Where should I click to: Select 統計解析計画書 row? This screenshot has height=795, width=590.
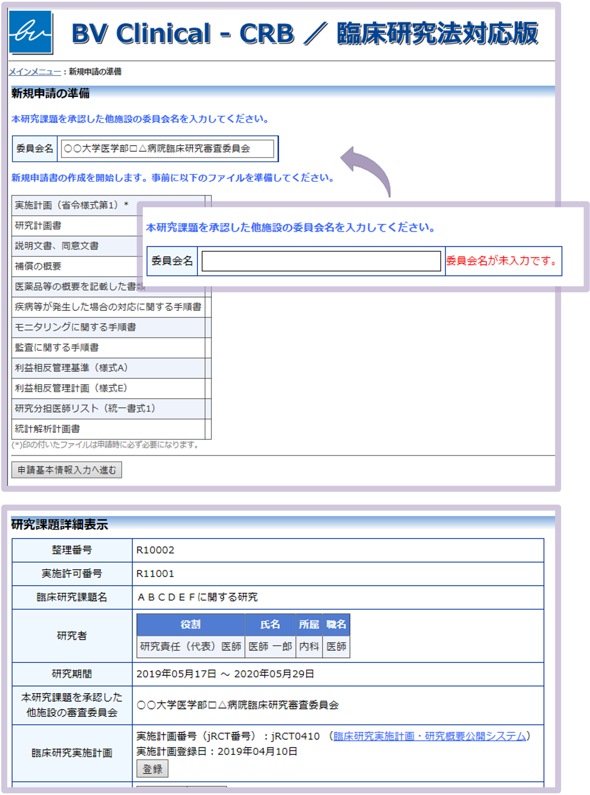pos(111,429)
